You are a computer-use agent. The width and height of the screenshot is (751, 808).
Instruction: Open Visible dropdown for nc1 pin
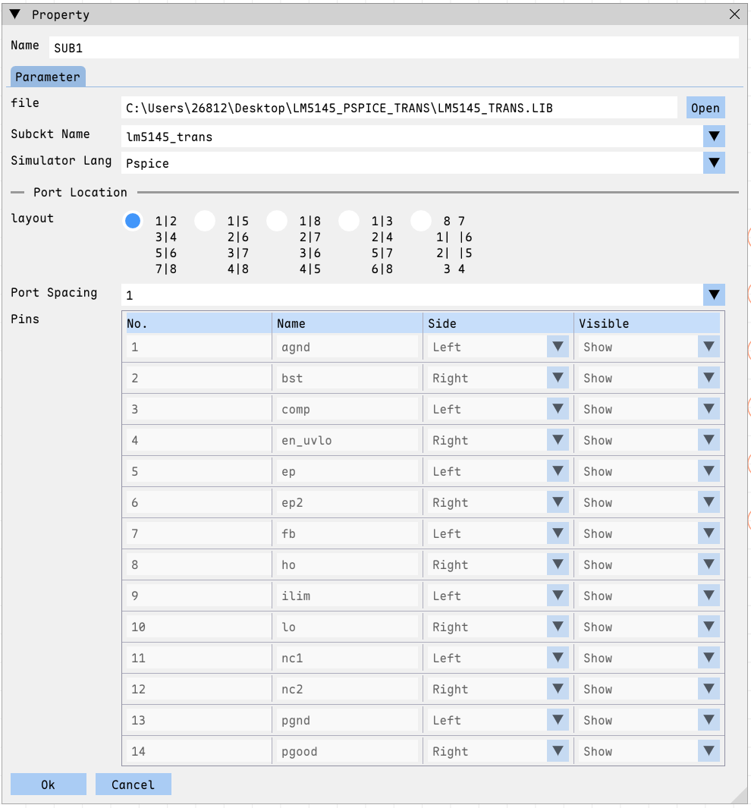tap(709, 658)
